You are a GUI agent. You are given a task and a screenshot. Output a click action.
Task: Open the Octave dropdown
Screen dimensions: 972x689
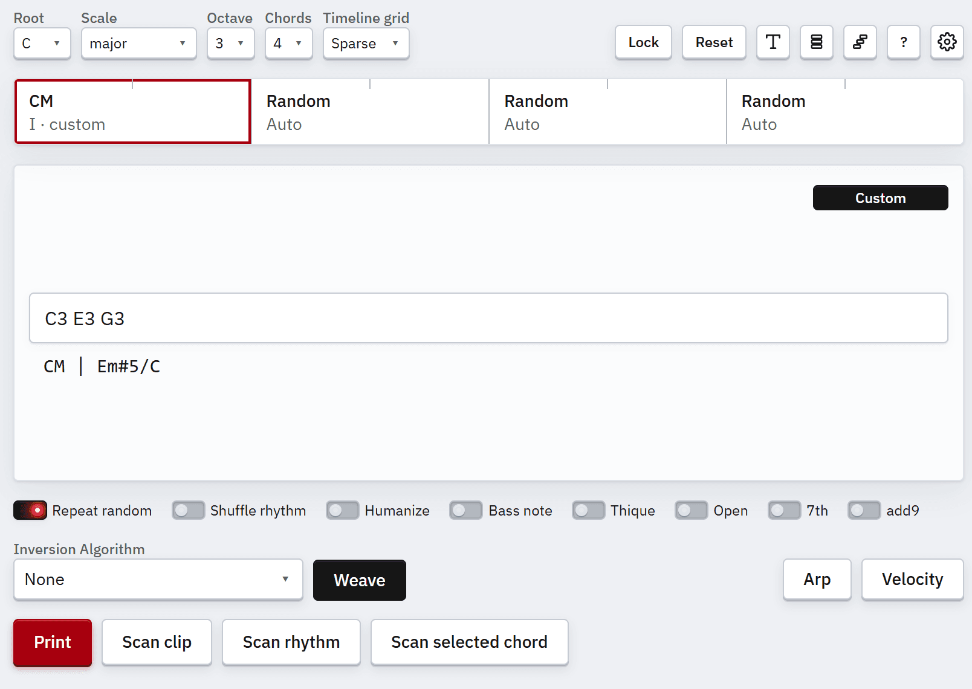pyautogui.click(x=230, y=44)
